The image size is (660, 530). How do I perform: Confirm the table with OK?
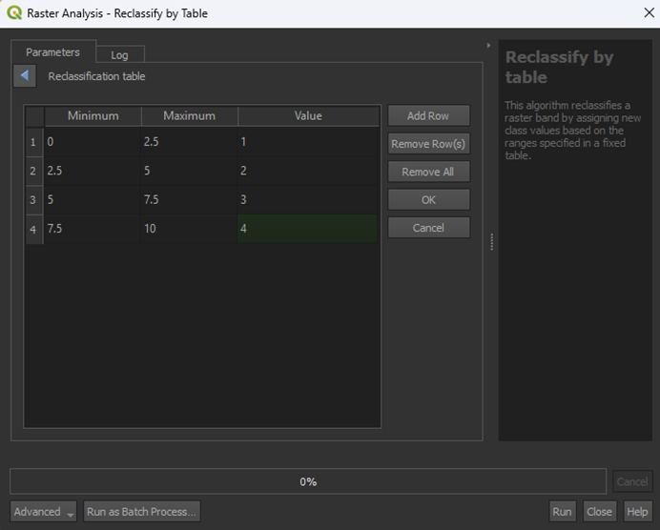click(x=428, y=200)
